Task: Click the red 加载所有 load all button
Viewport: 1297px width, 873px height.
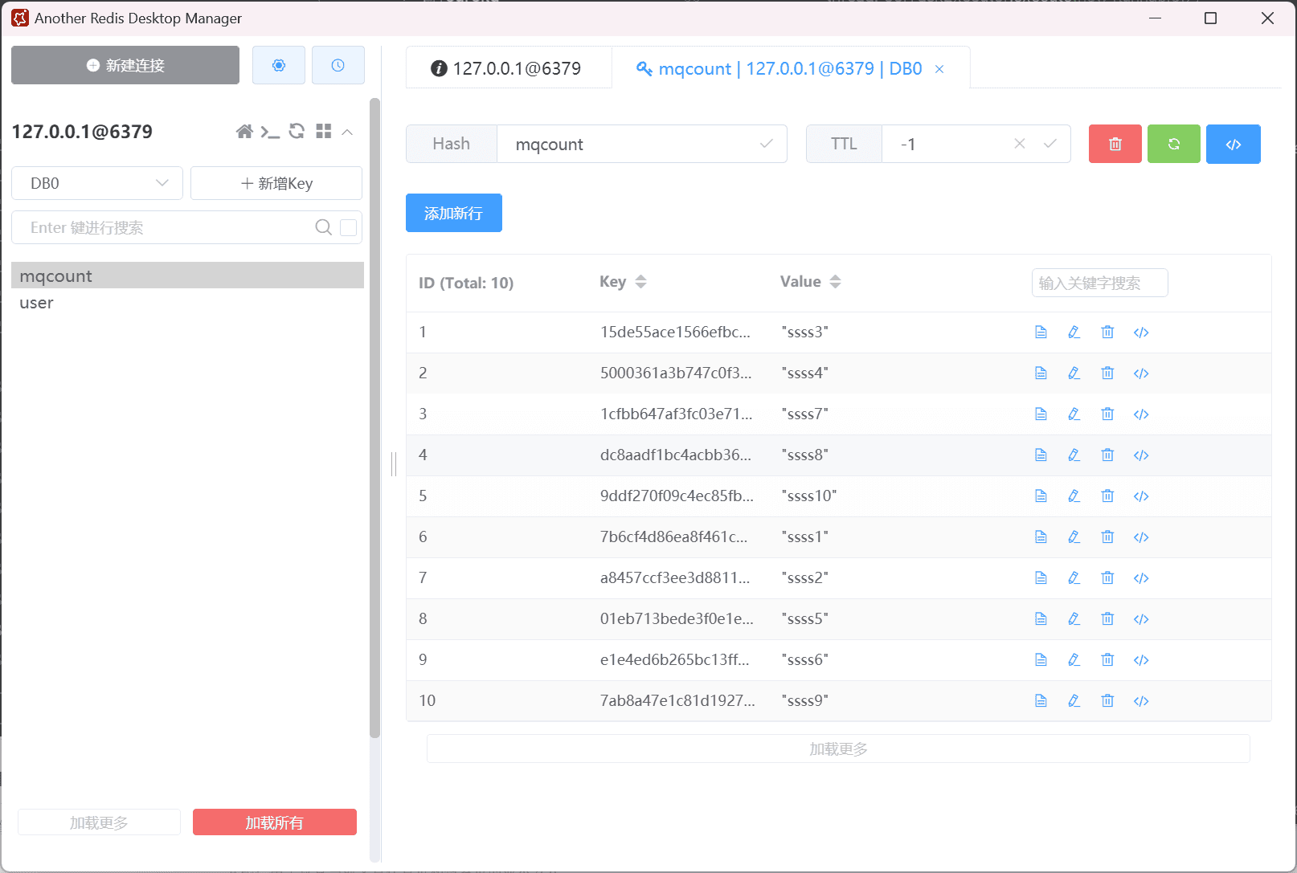Action: pyautogui.click(x=275, y=822)
